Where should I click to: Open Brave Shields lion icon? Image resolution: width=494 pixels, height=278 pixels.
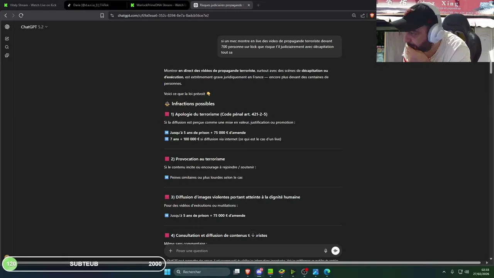coord(372,15)
